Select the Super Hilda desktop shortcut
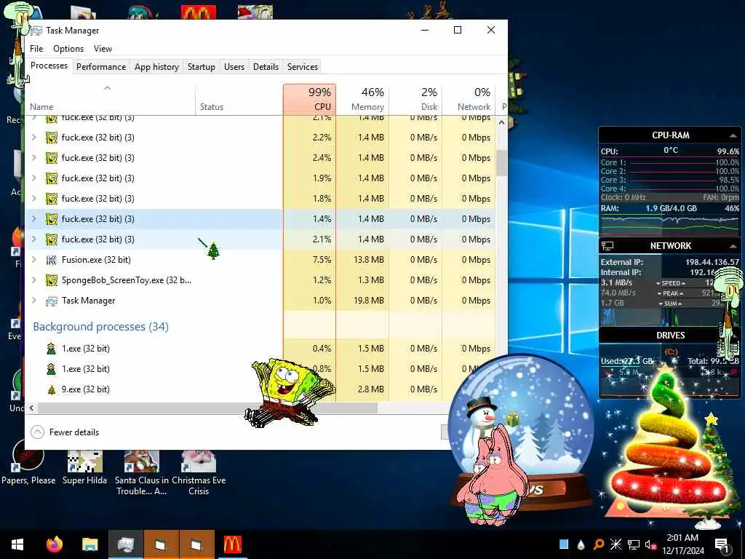 [84, 468]
